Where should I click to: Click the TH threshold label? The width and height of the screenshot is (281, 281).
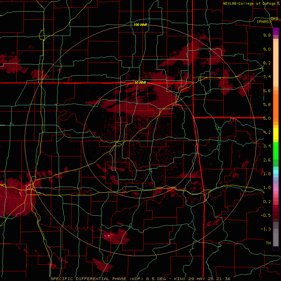coord(268,243)
